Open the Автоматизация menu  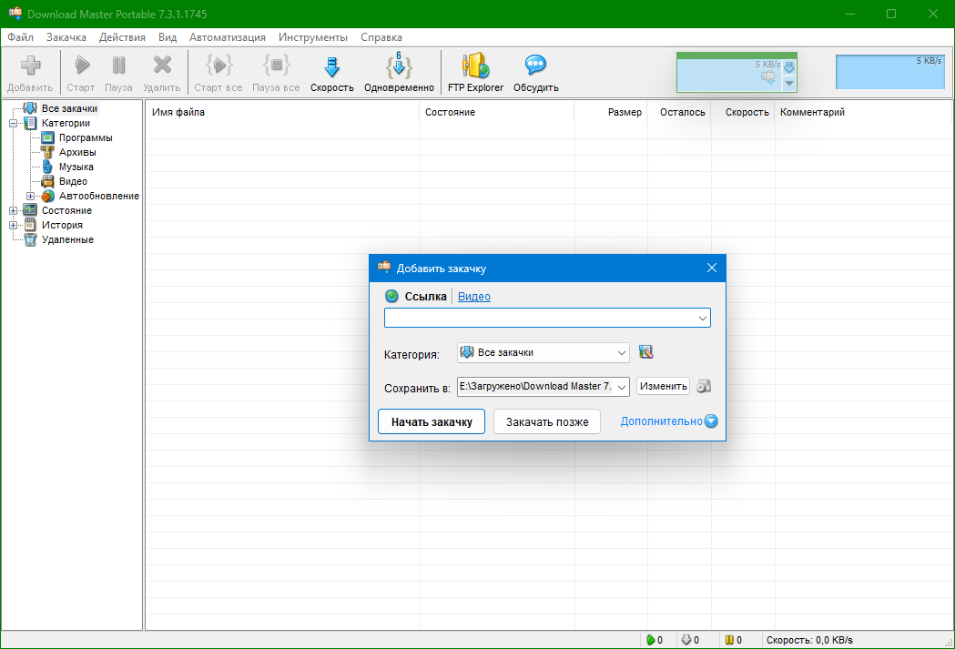click(x=228, y=37)
